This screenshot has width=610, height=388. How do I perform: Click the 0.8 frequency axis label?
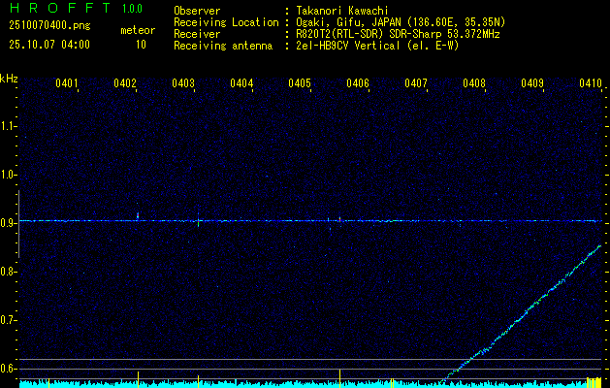(x=8, y=272)
